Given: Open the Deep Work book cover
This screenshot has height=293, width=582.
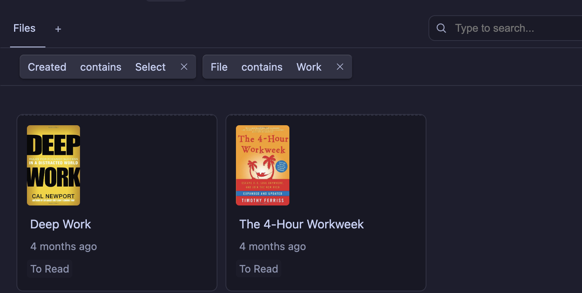Looking at the screenshot, I should click(53, 165).
